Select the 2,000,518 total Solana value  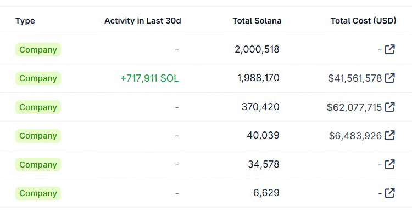point(257,49)
